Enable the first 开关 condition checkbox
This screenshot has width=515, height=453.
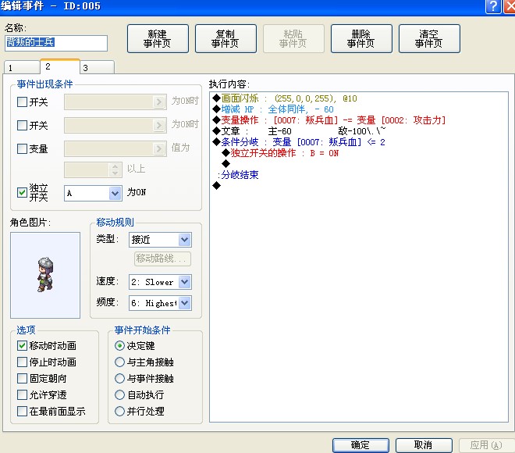point(22,102)
